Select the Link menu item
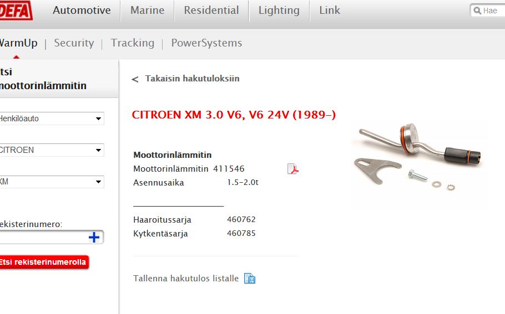 330,11
